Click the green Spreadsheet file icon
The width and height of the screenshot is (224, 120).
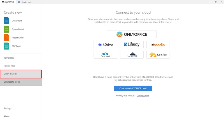tap(6, 29)
